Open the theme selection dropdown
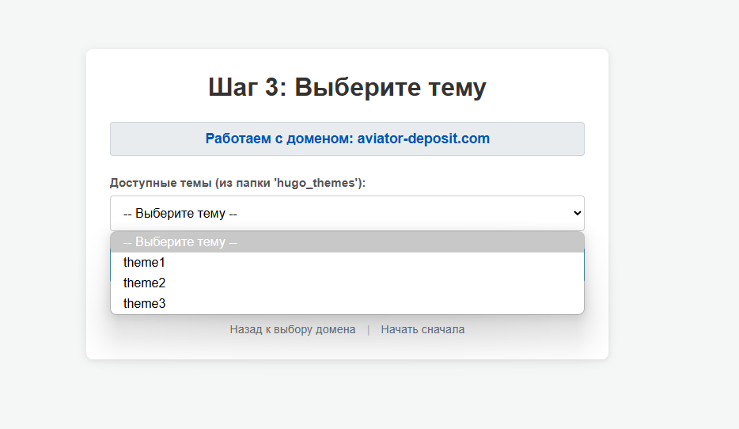Screen dimensions: 739x429 347,213
